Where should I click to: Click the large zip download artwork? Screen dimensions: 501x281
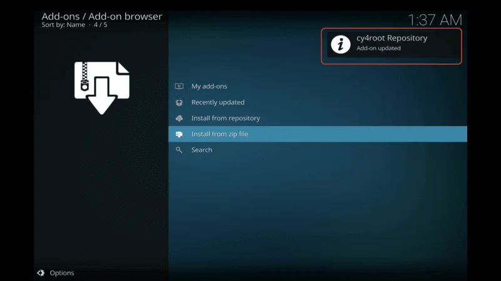(x=102, y=88)
